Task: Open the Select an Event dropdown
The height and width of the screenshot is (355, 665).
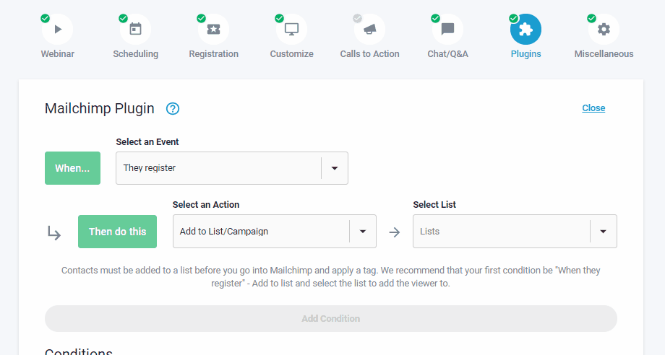Action: point(231,168)
